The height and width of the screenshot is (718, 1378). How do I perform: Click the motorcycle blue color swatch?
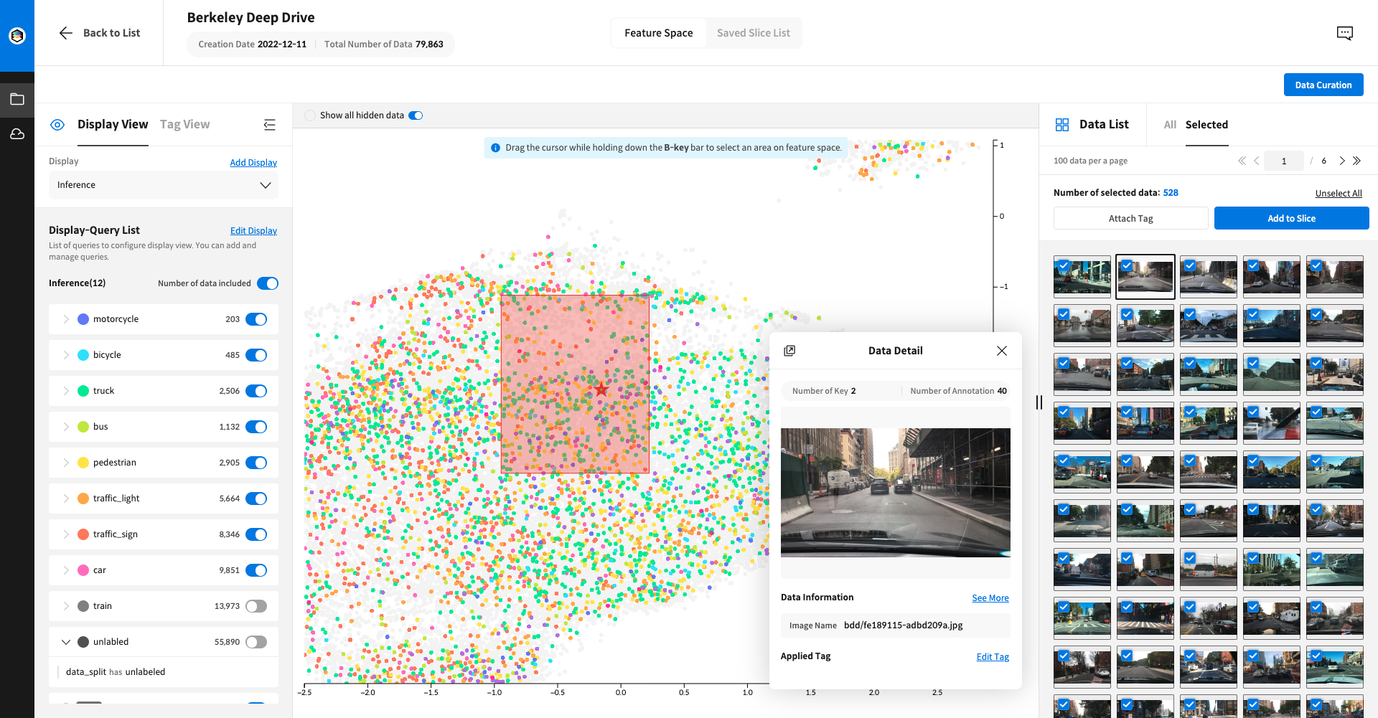[x=83, y=319]
